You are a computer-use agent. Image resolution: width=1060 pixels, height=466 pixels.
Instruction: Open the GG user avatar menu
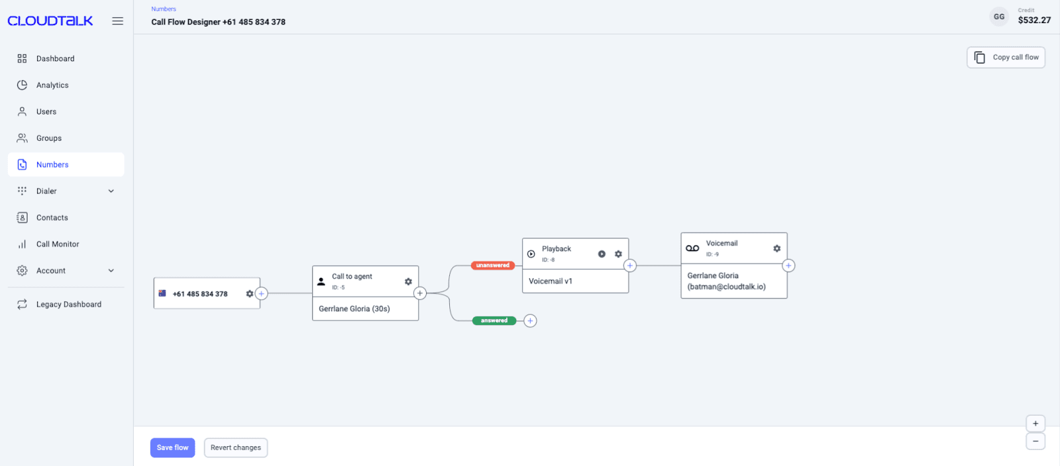click(999, 17)
